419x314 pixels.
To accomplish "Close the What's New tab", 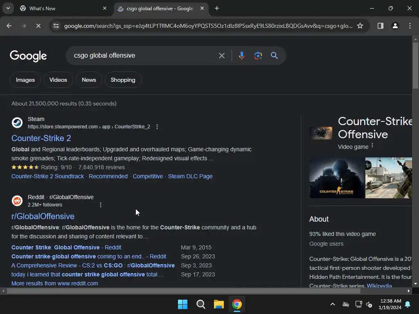I will coord(104,8).
